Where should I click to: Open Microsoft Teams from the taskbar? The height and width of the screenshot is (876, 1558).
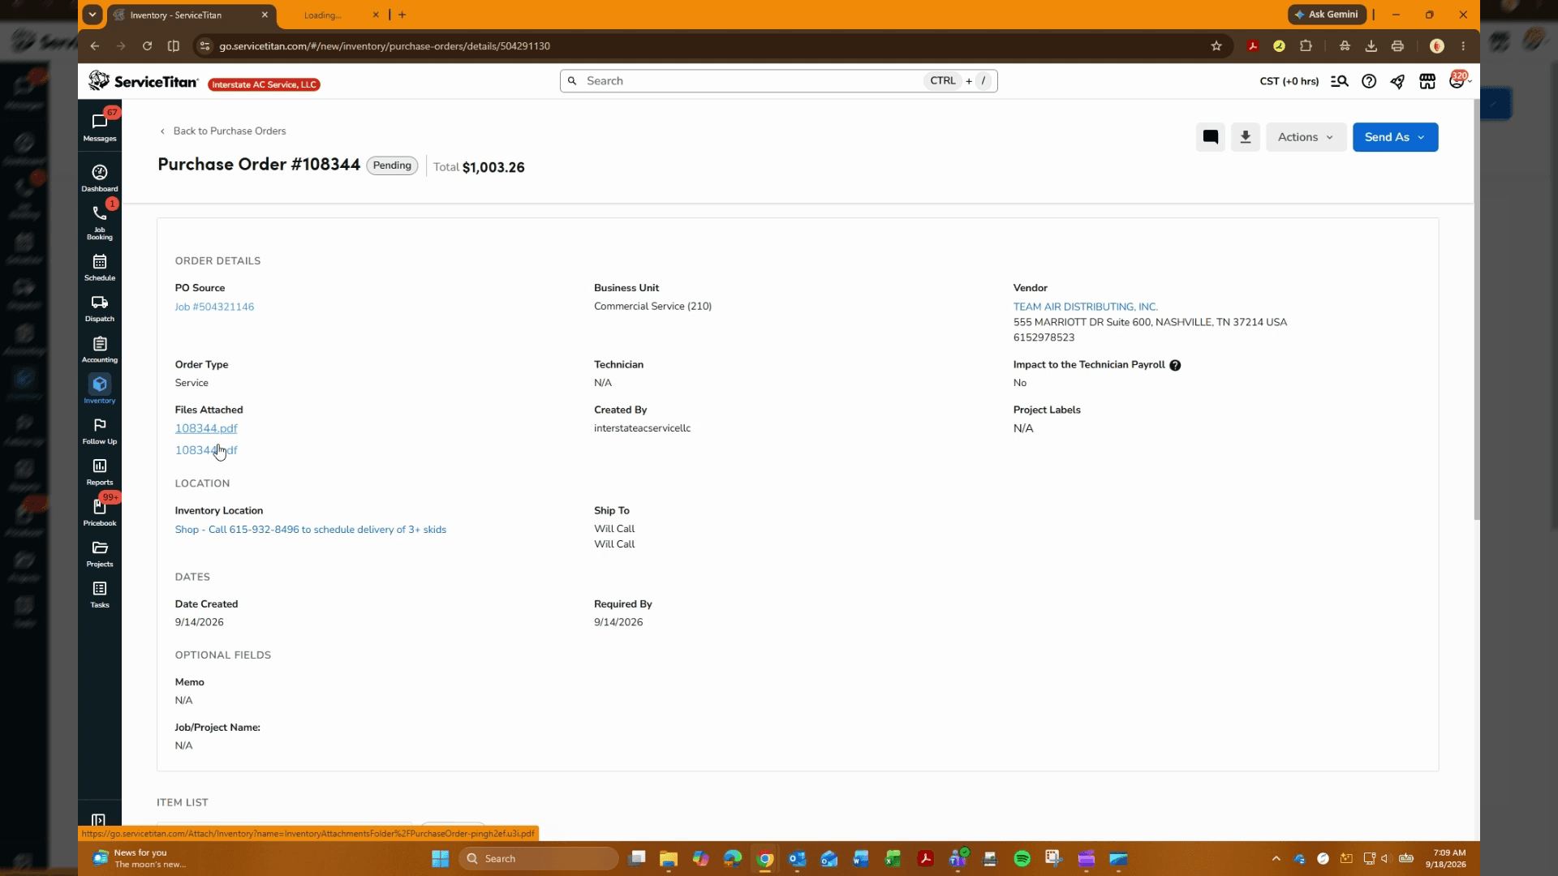click(958, 858)
